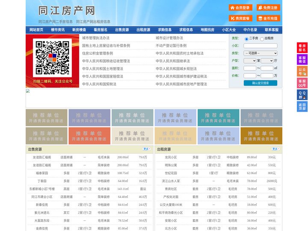This screenshot has width=308, height=231.
Task: Open 丁香园 sale listing
Action: pyautogui.click(x=42, y=181)
